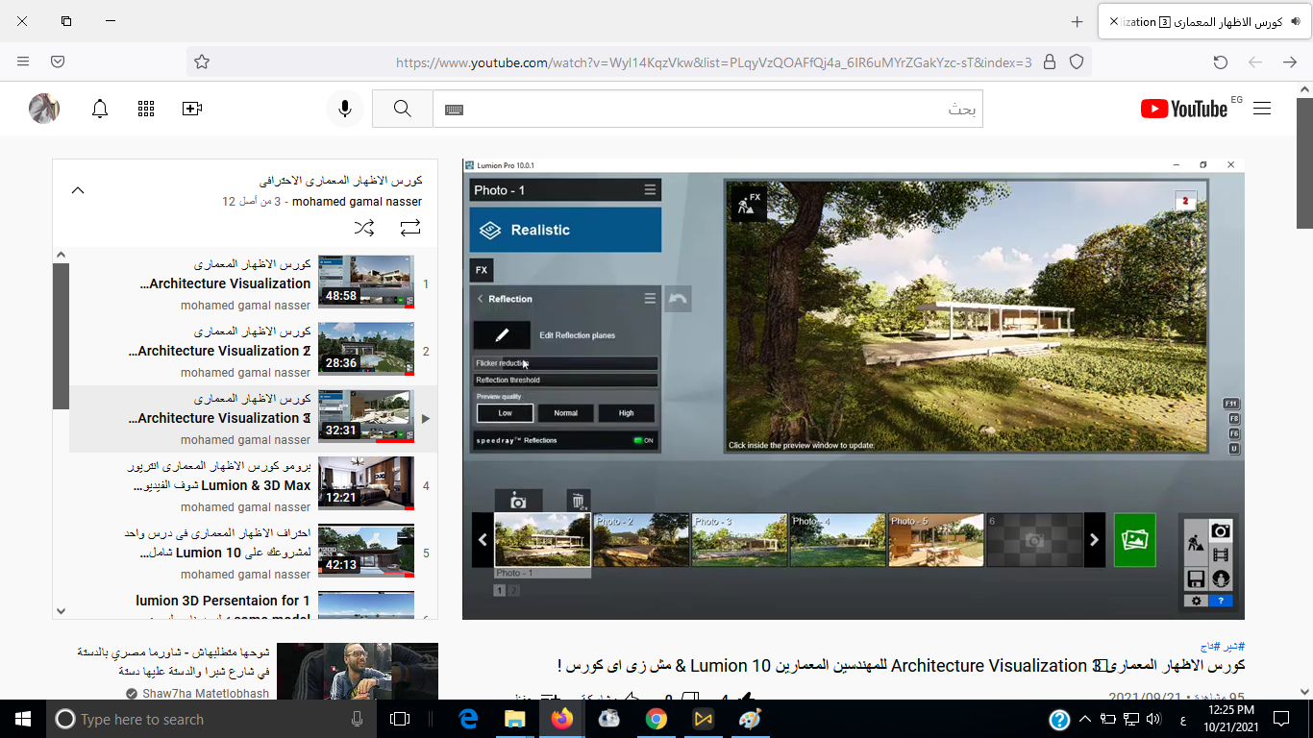The width and height of the screenshot is (1313, 738).
Task: Toggle playlist shuffle
Action: (364, 228)
